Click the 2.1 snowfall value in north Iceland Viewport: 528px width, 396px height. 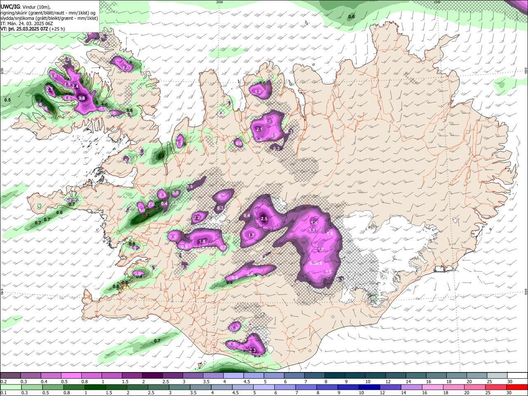pos(259,129)
